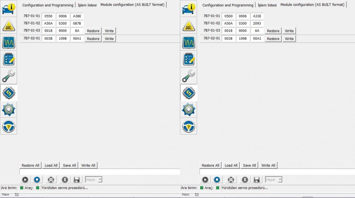Click Restore for row 7B7-01-03 in right window
The height and width of the screenshot is (198, 355).
click(273, 31)
